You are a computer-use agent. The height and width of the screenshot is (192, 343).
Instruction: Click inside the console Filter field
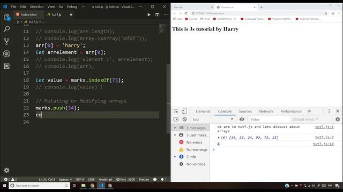click(x=270, y=119)
